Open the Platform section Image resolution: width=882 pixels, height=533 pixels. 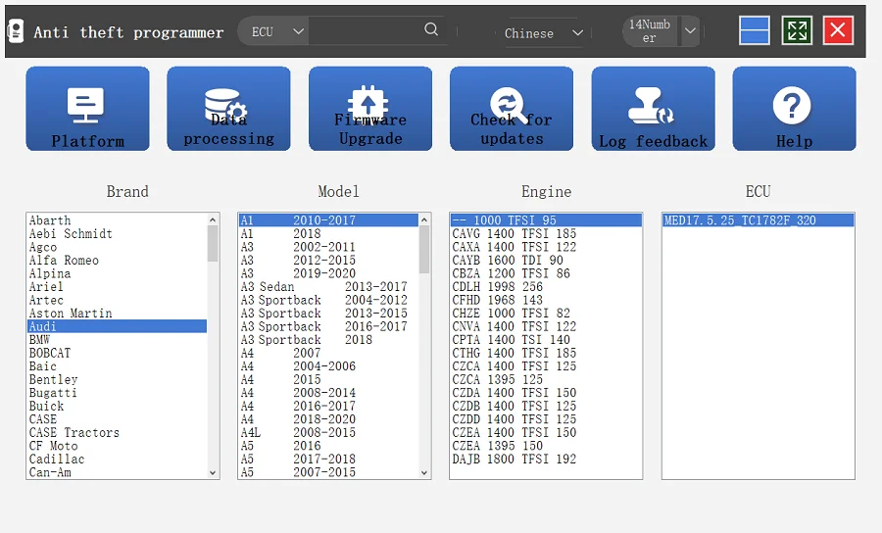pos(87,109)
